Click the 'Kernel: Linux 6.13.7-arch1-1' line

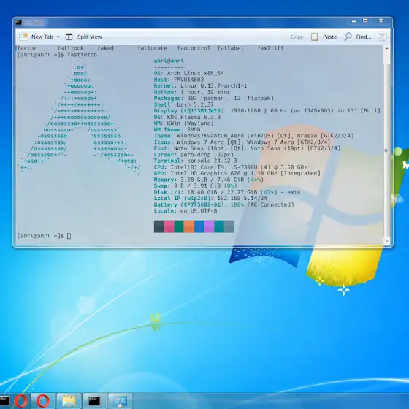pyautogui.click(x=200, y=86)
